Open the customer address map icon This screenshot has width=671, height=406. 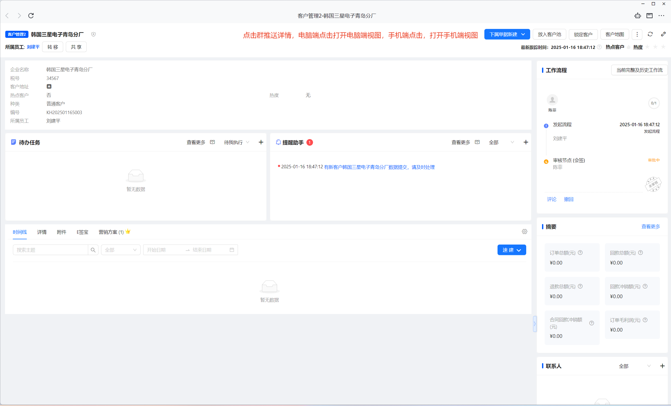(x=49, y=87)
